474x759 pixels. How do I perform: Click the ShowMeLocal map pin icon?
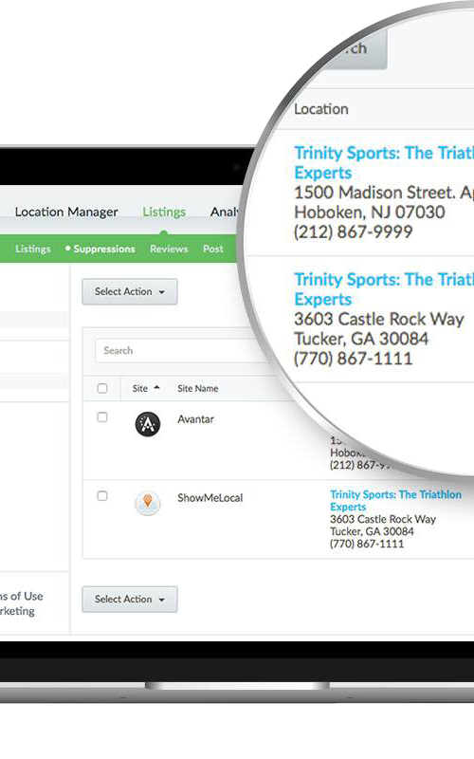pyautogui.click(x=148, y=503)
